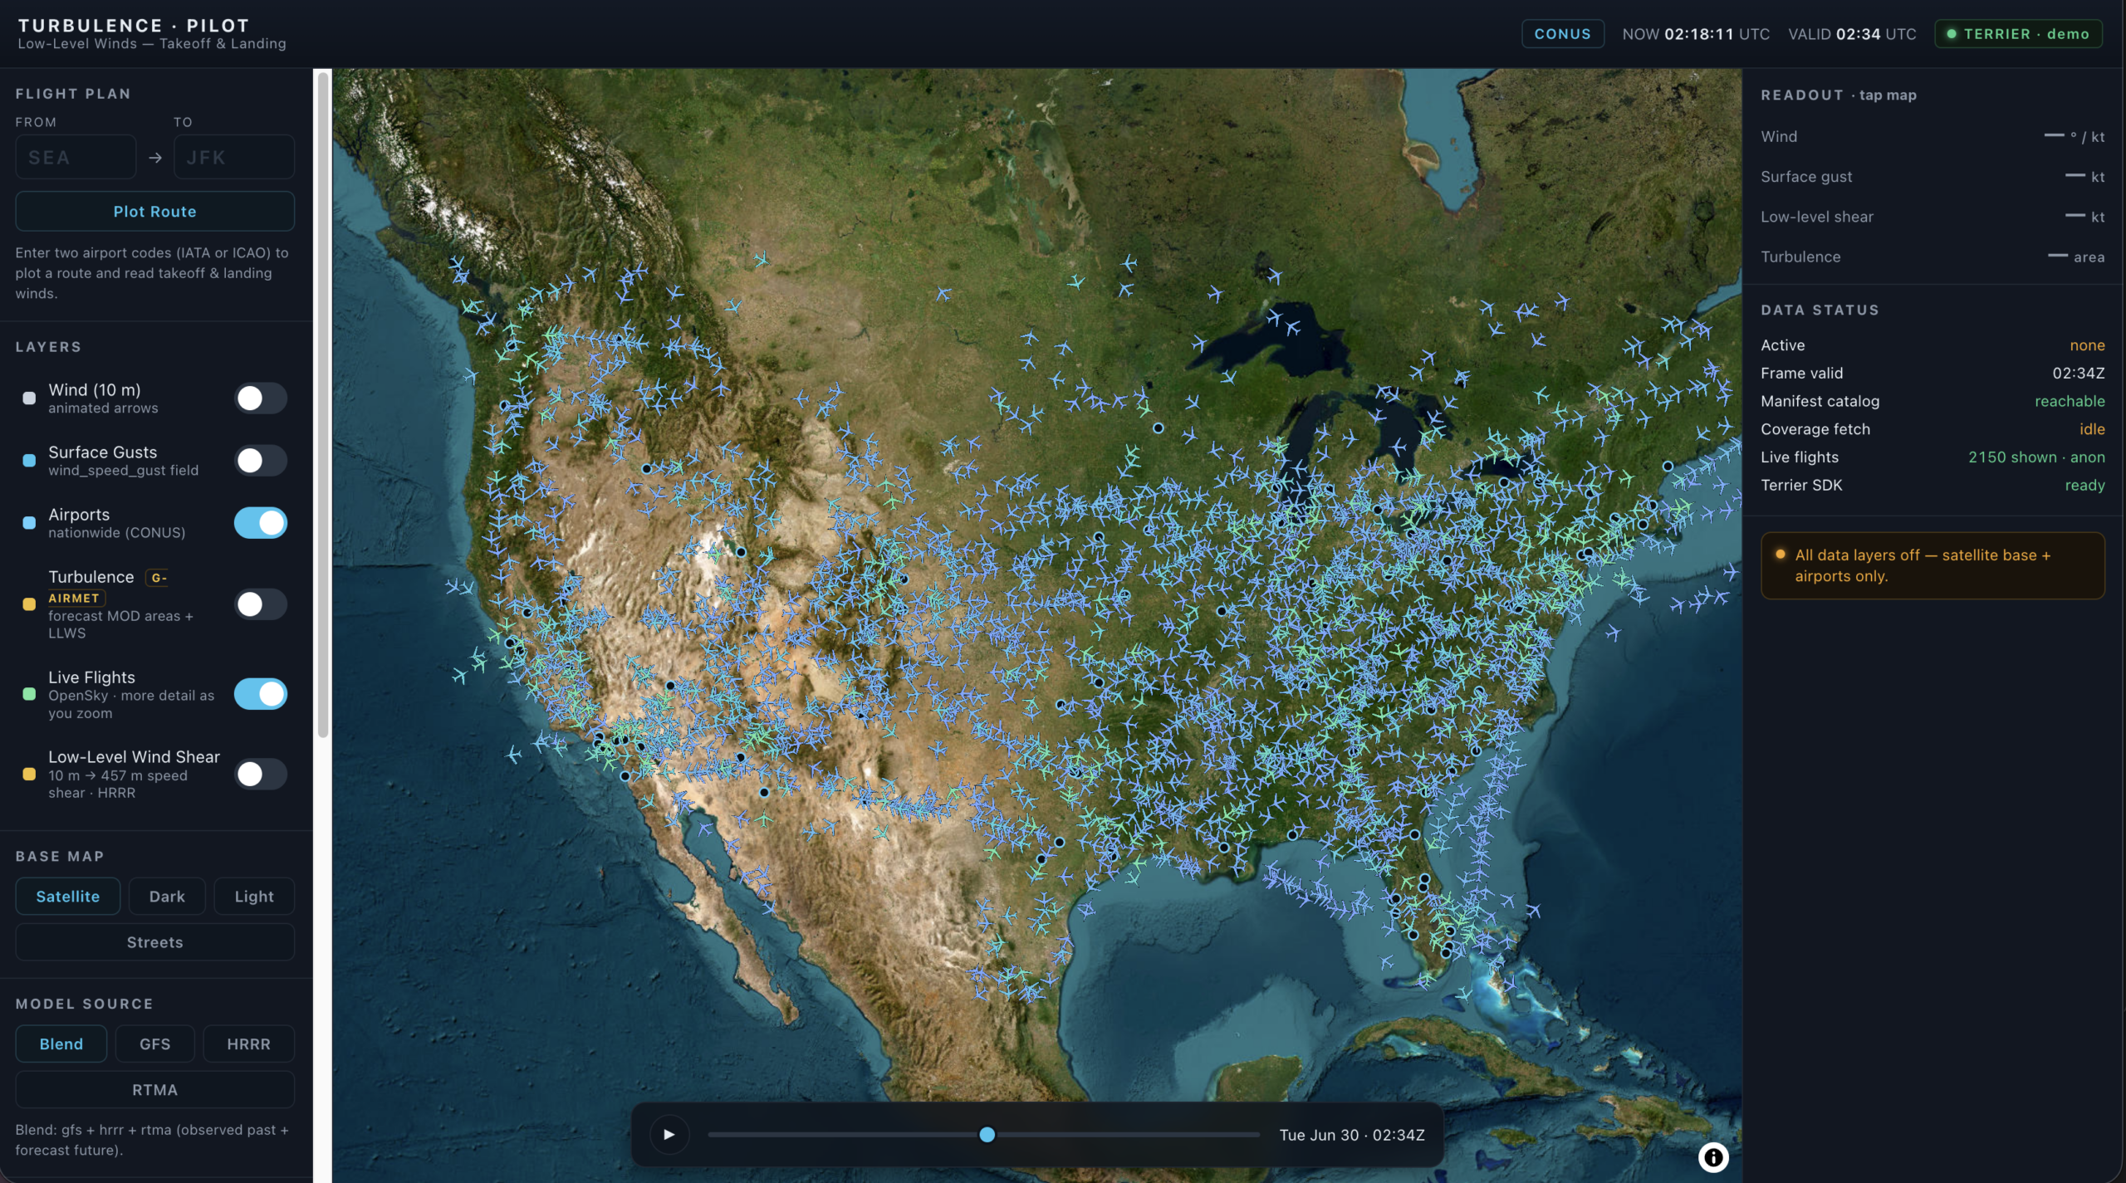This screenshot has width=2126, height=1183.
Task: Click the CONUS region badge
Action: pyautogui.click(x=1562, y=34)
